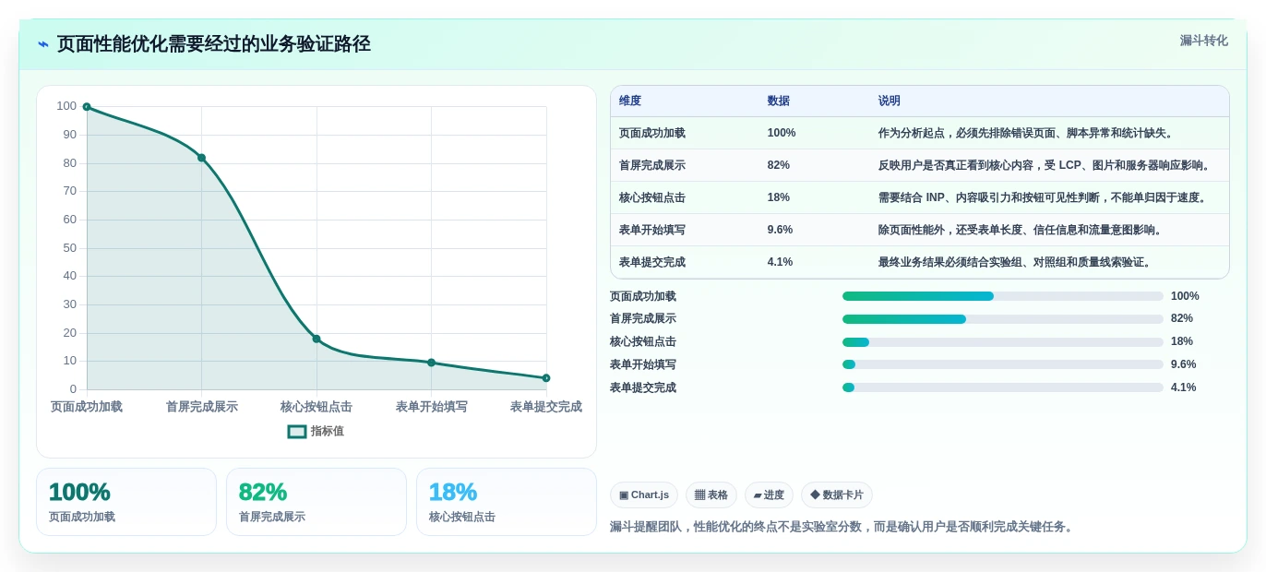1266x572 pixels.
Task: Click the 表单开始填写 progress bar
Action: [1003, 364]
